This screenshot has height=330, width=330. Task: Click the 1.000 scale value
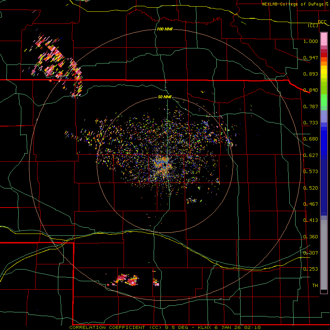coord(311,41)
